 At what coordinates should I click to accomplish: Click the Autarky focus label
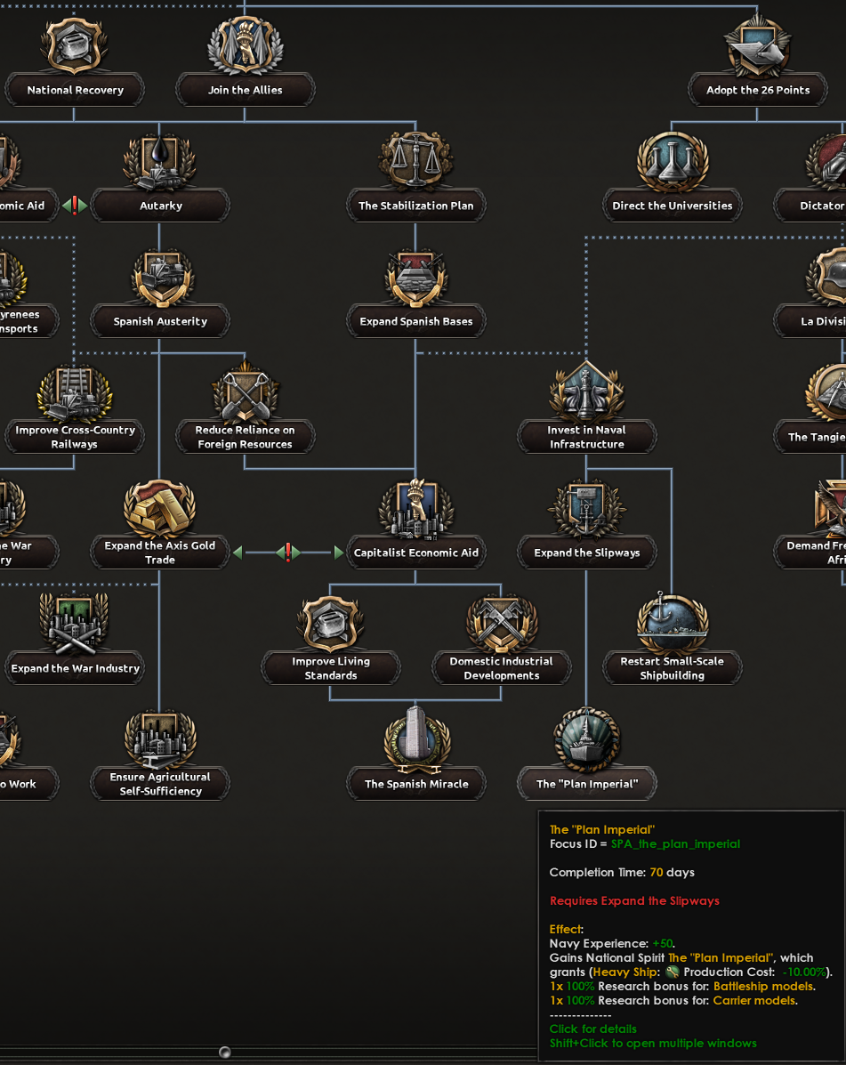[160, 206]
